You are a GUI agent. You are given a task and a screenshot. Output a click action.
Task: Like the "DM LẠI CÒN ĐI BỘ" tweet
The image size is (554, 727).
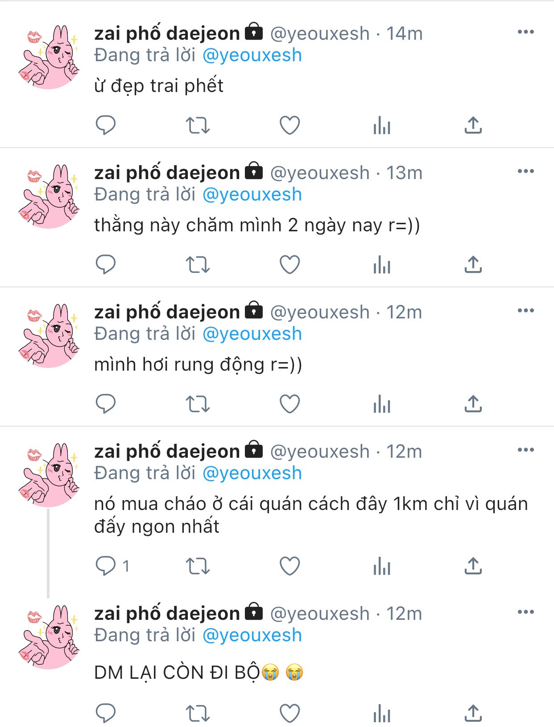tap(289, 713)
